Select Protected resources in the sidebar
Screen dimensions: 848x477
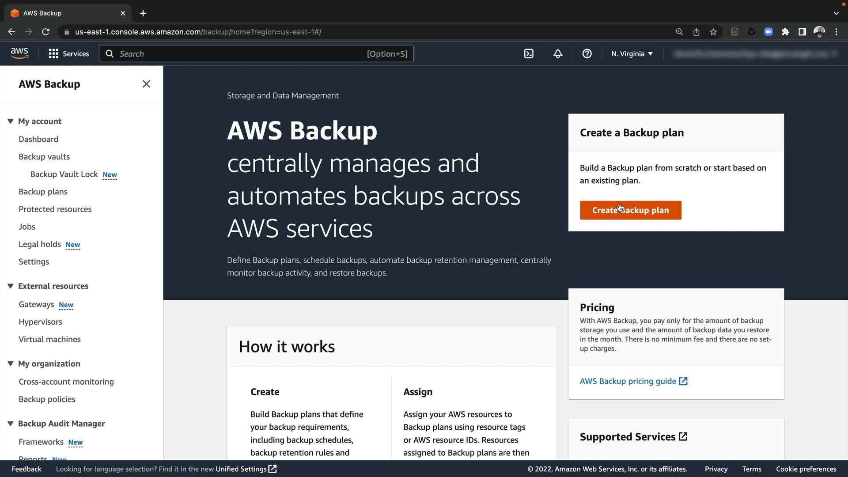(x=55, y=209)
